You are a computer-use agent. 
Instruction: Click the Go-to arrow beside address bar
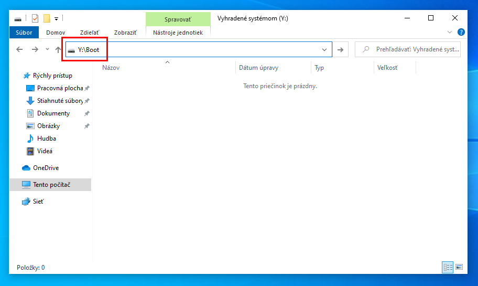[340, 49]
